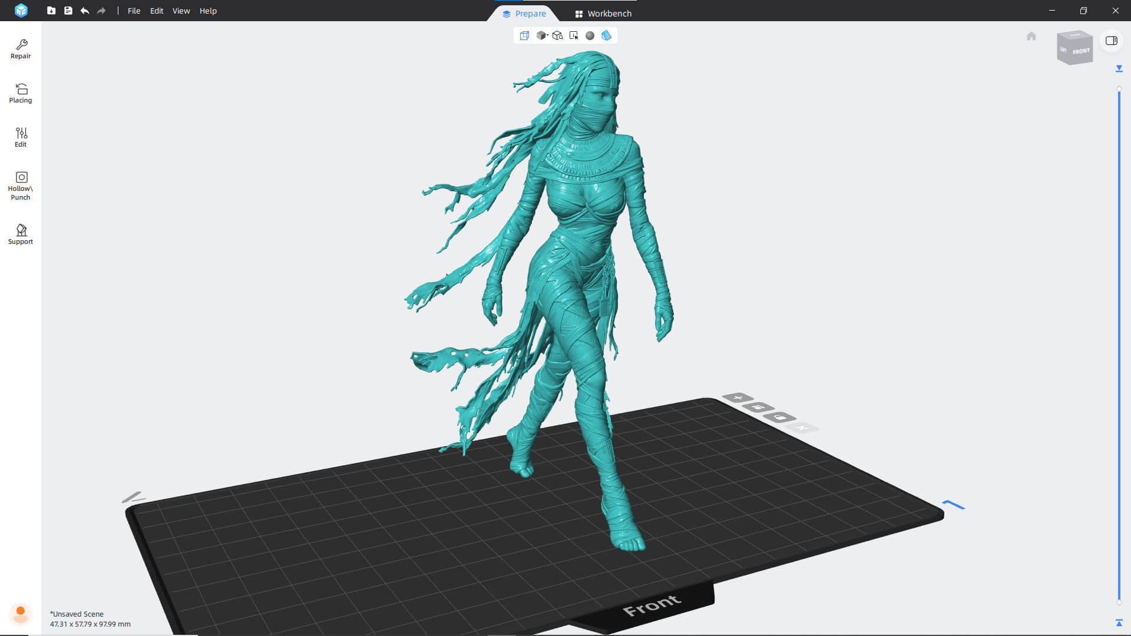Click the layer slider jump-to-bottom arrow

tap(1119, 622)
